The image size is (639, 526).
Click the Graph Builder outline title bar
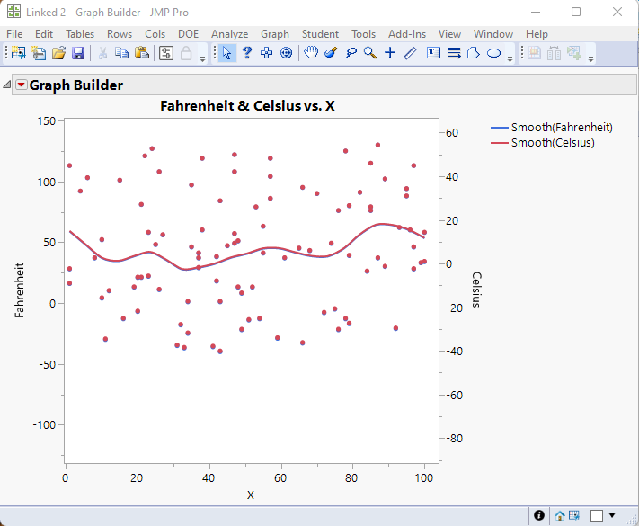324,85
